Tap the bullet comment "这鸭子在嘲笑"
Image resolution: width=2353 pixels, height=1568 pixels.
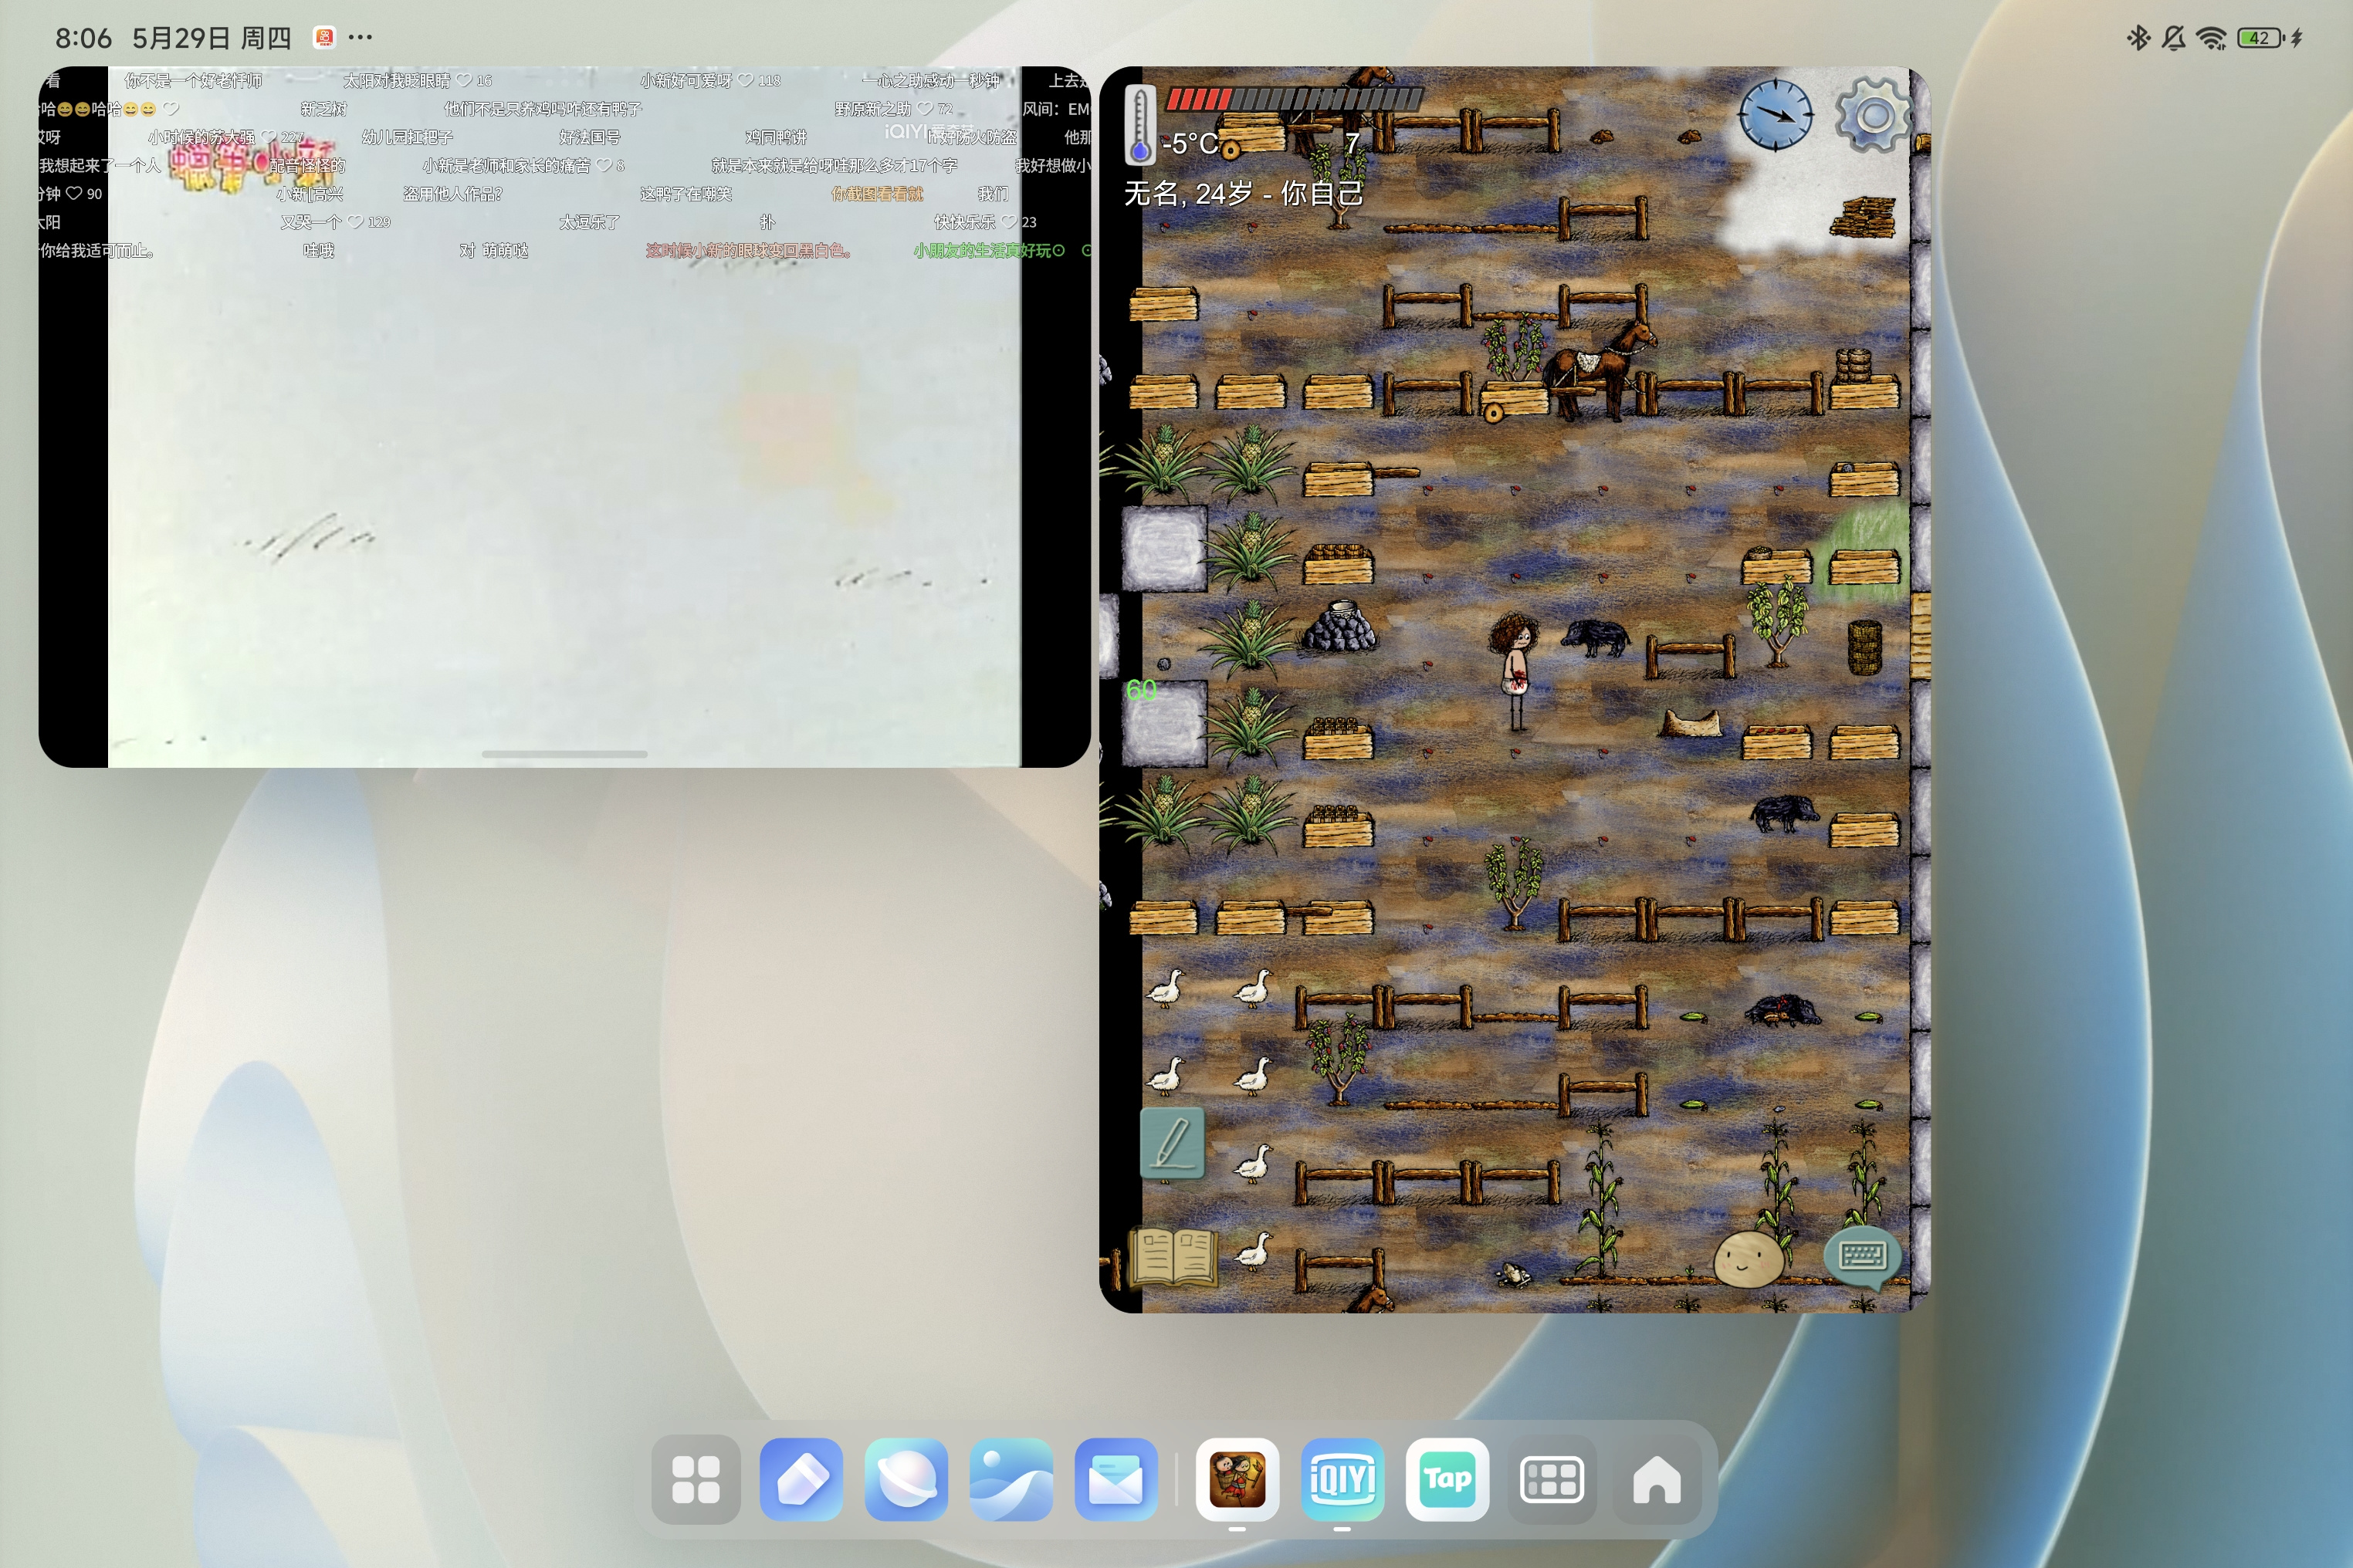coord(686,194)
